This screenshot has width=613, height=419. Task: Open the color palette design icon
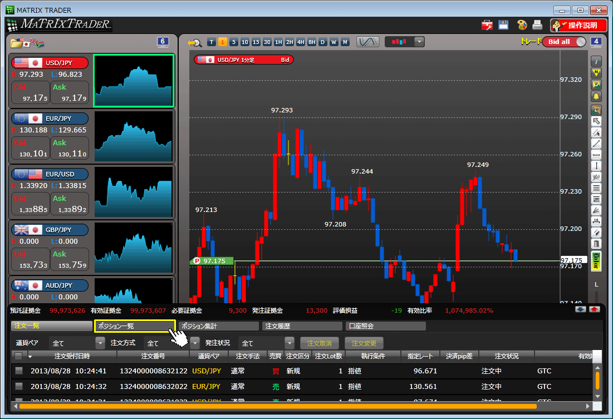[x=522, y=25]
